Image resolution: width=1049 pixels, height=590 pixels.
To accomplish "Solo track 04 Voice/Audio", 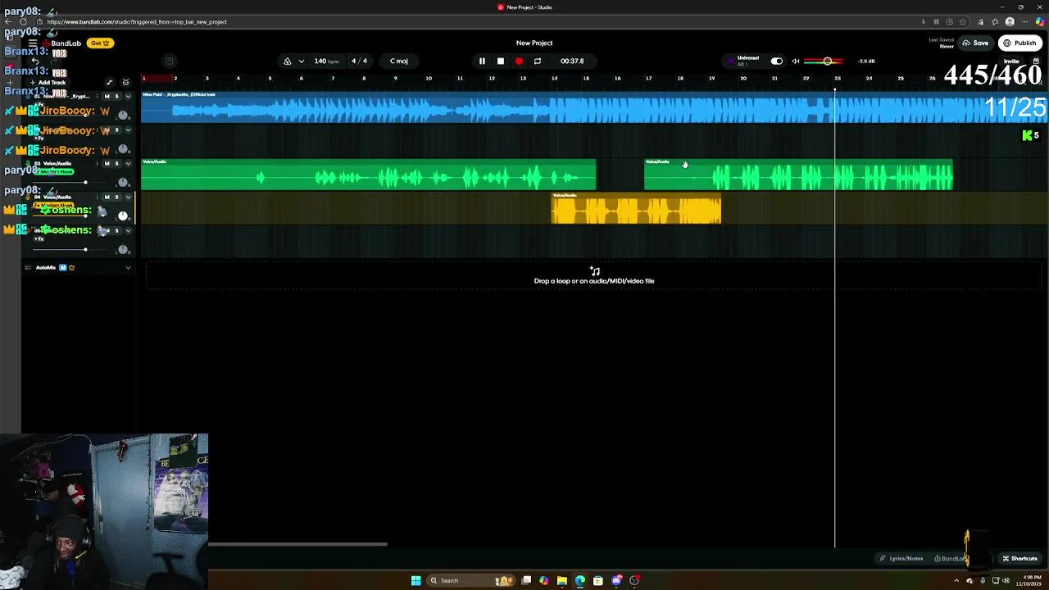I will pos(116,197).
